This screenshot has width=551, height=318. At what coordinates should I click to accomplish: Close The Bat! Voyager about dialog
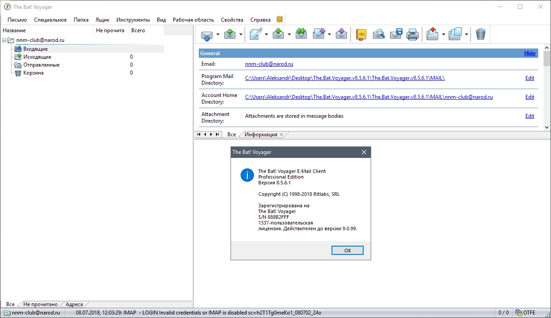(x=364, y=152)
